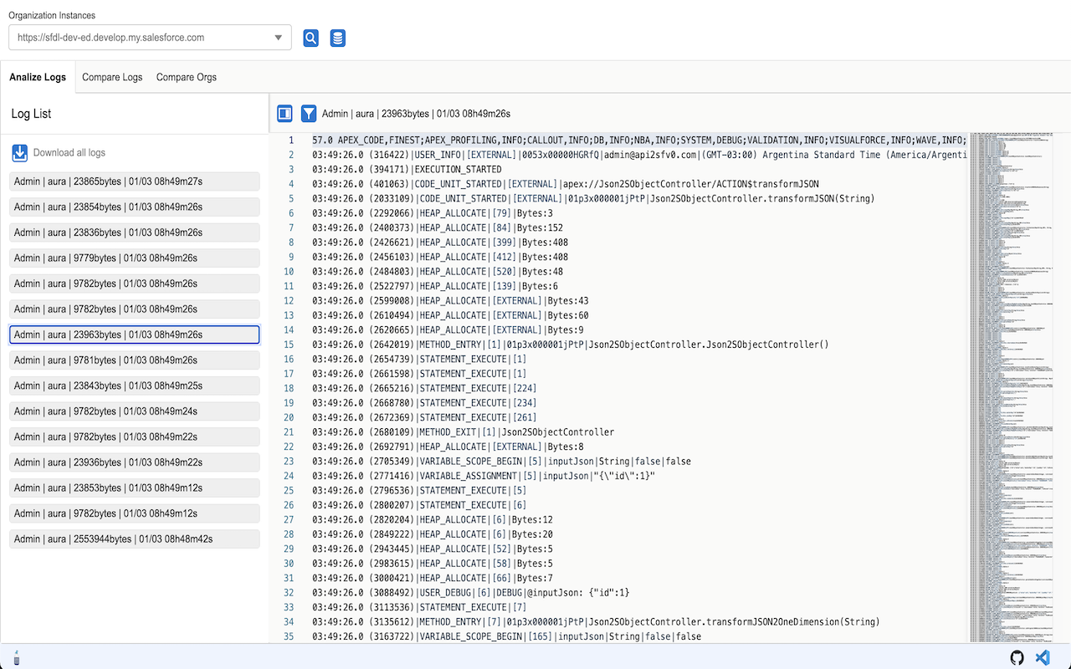The height and width of the screenshot is (669, 1071).
Task: Click the database icon button
Action: [337, 38]
